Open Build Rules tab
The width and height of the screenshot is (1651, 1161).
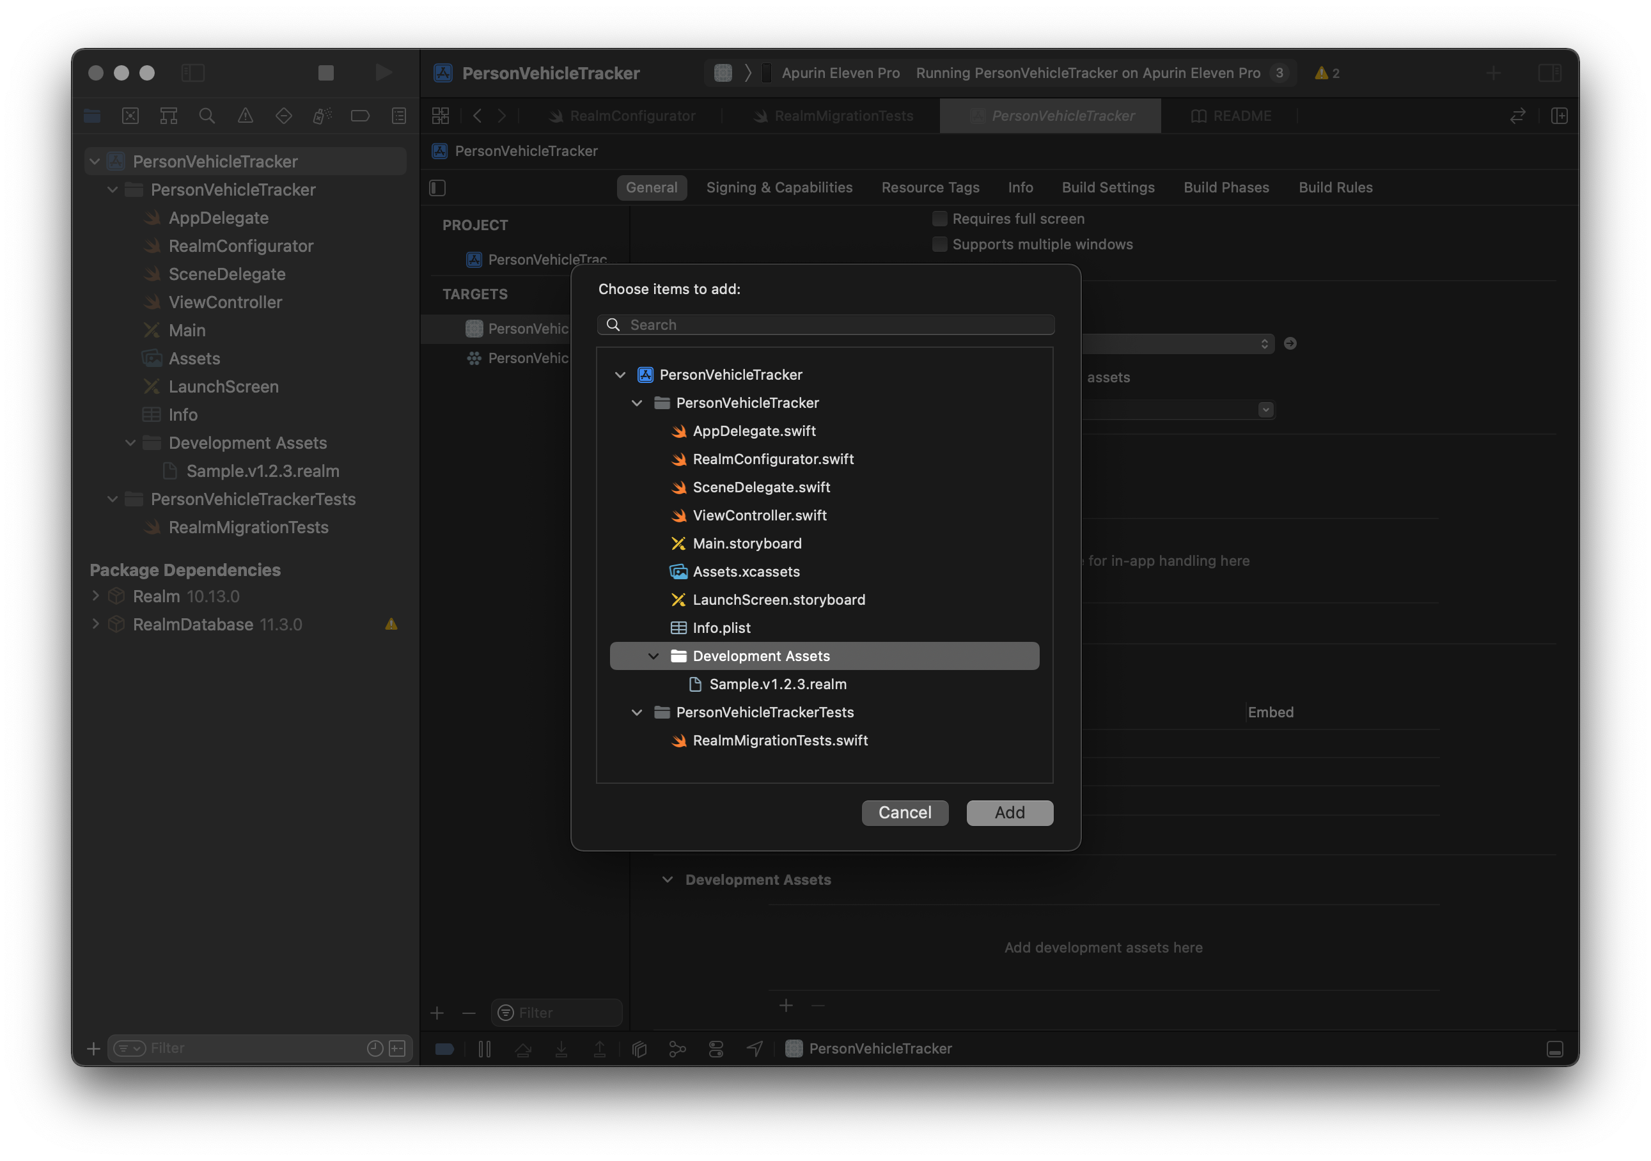(x=1335, y=187)
